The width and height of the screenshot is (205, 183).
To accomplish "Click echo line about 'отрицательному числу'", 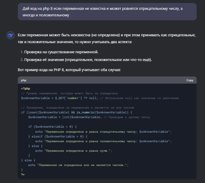I will click(x=103, y=132).
